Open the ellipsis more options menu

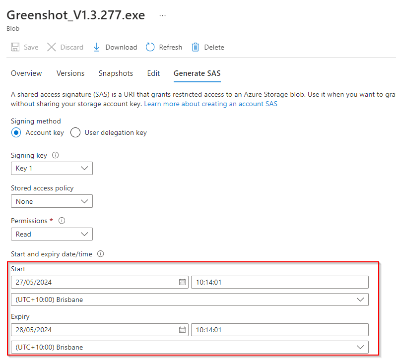coord(162,15)
